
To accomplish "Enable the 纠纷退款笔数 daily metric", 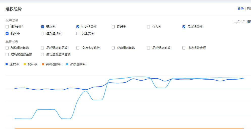I will point(7,48).
